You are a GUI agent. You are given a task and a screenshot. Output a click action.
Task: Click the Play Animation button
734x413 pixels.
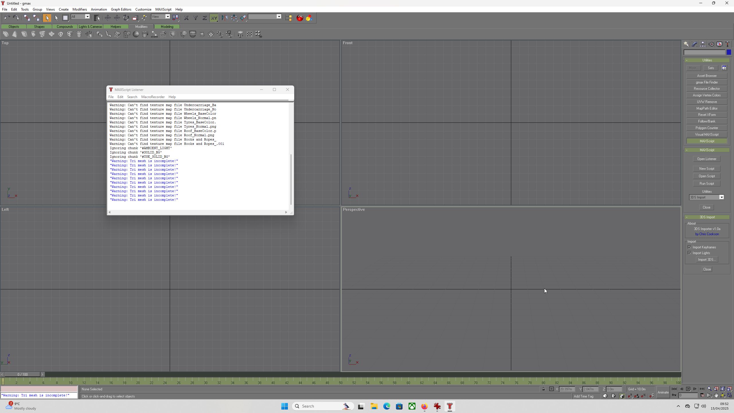(x=688, y=389)
